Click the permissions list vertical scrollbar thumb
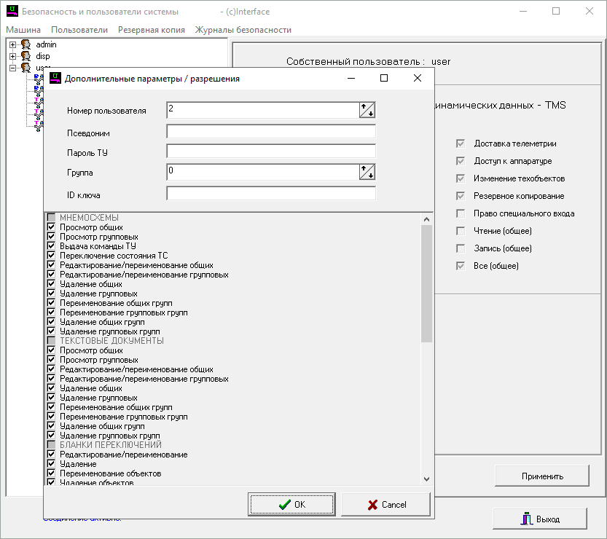 (426, 283)
